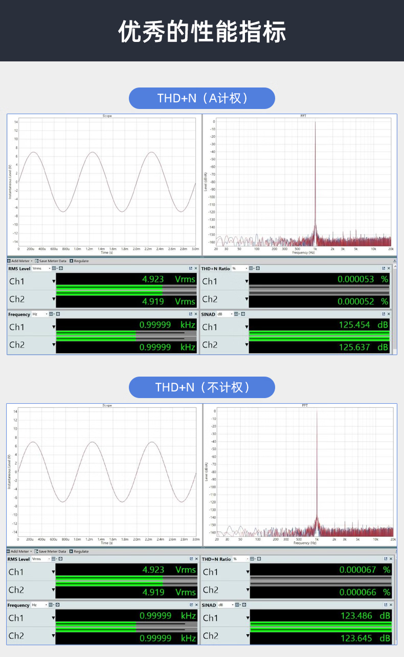404x657 pixels.
Task: Expand Ch1 arrow beside 4.923 Vrms in upper panel
Action: 54,281
